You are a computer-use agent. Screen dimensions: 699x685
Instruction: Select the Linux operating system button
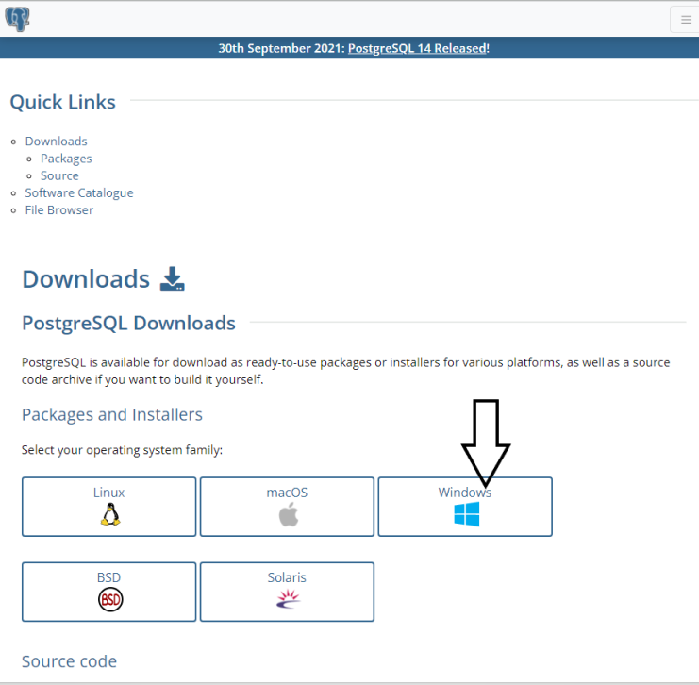tap(108, 507)
